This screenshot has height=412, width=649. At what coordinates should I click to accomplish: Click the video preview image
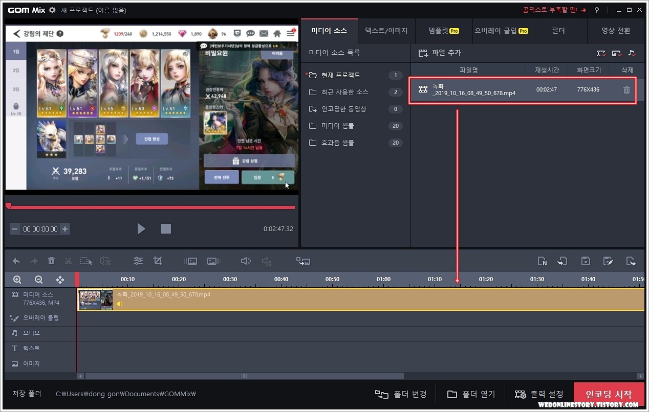152,108
